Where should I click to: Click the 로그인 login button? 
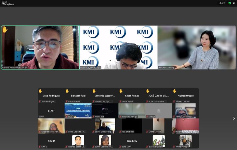[223, 3]
